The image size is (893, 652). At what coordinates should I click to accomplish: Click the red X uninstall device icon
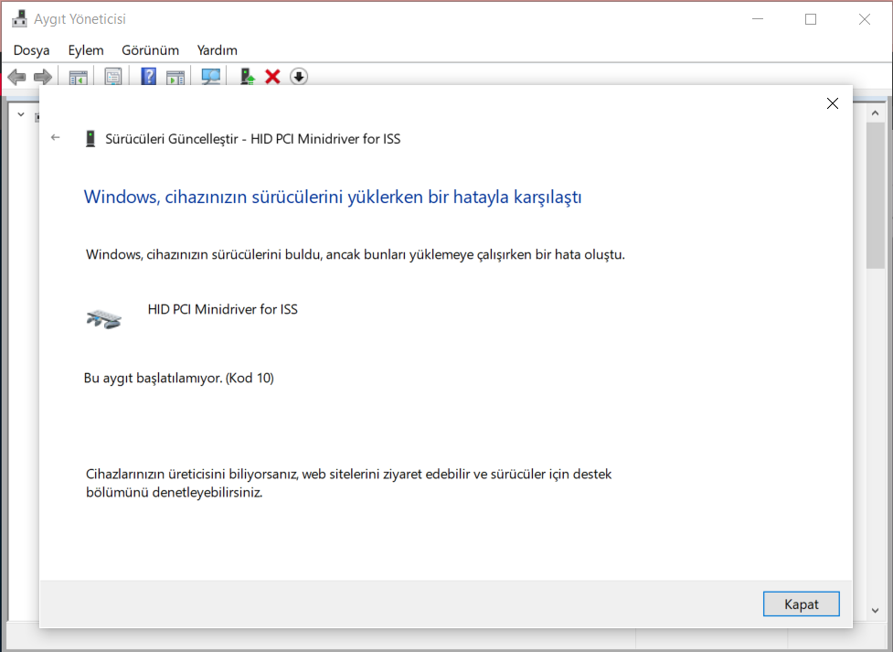click(272, 77)
